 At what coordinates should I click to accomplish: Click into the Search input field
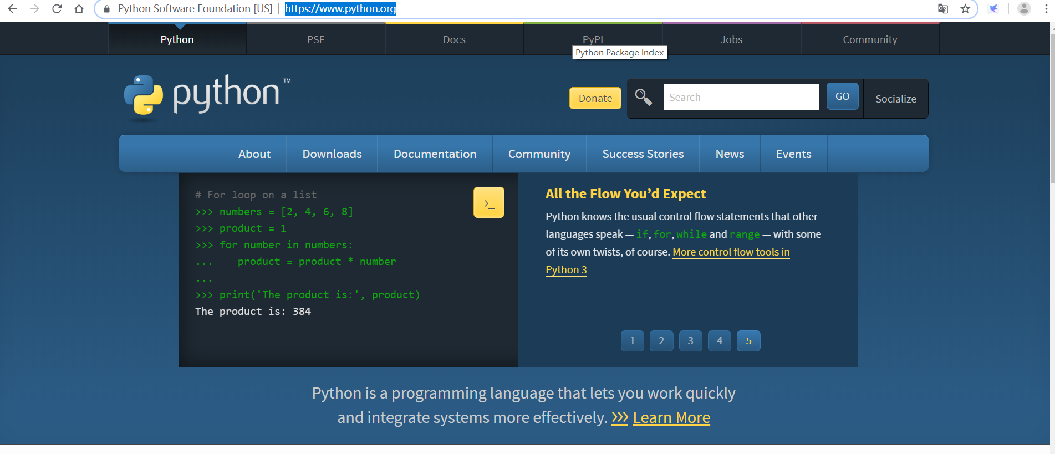(x=741, y=97)
